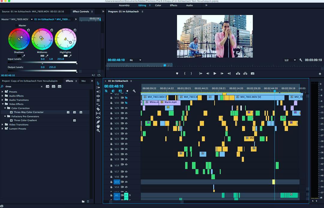This screenshot has width=324, height=208.
Task: Open timeline display settings wrench
Action: [x=134, y=91]
